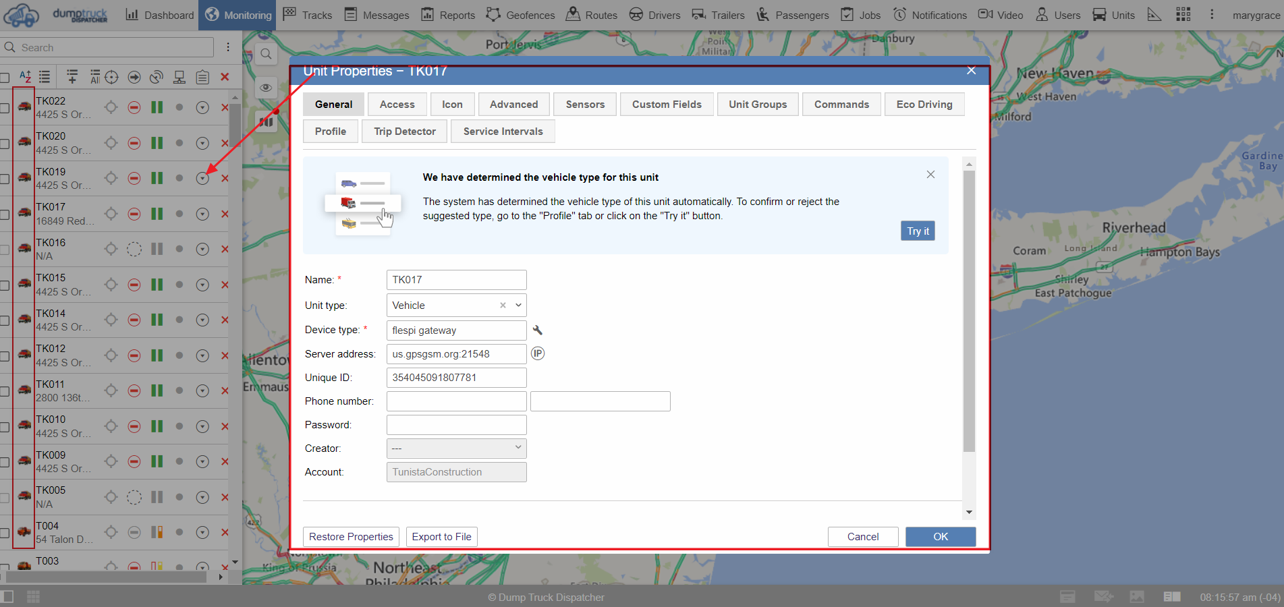
Task: Delete TK020 from the list with red X
Action: 225,143
